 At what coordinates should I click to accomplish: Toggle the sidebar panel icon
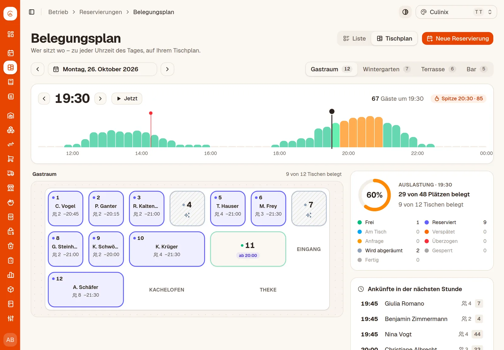point(31,12)
